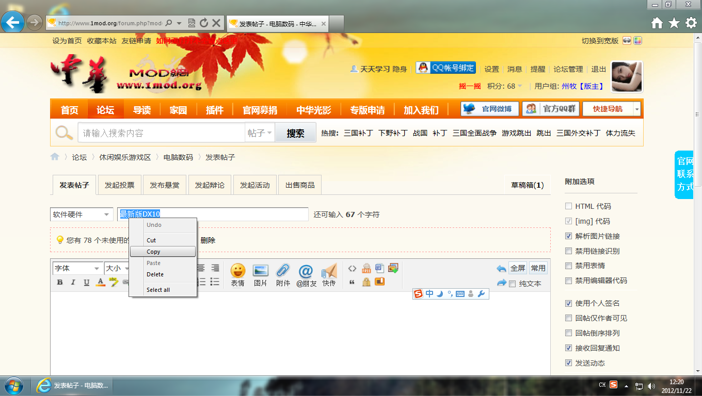
Task: Open the 软件硬件 category dropdown
Action: click(81, 214)
